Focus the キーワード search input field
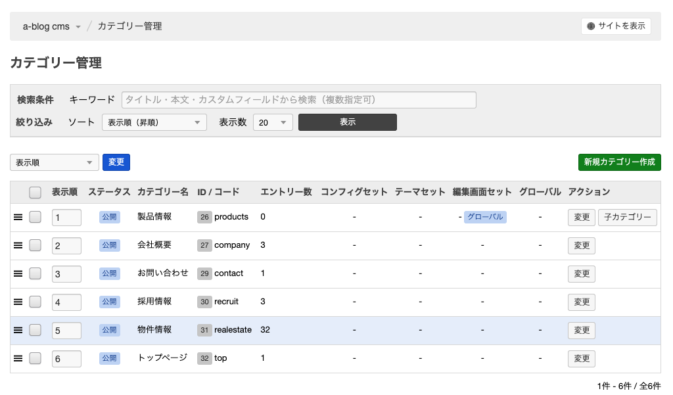The image size is (673, 395). [298, 100]
